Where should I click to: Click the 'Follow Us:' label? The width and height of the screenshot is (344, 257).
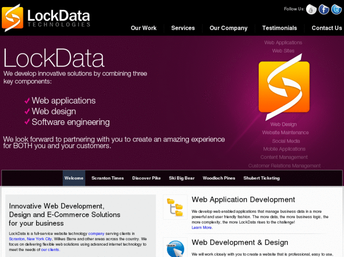tap(294, 9)
